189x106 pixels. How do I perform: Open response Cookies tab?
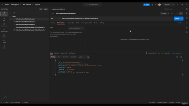(56, 53)
